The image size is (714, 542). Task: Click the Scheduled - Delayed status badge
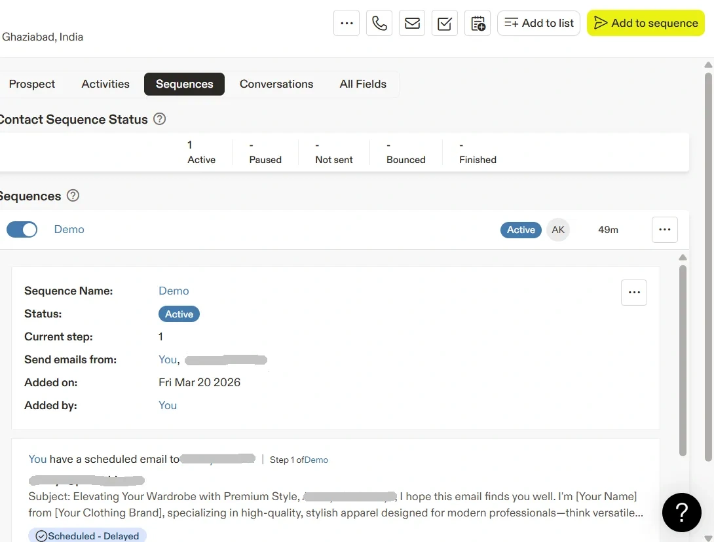coord(88,535)
